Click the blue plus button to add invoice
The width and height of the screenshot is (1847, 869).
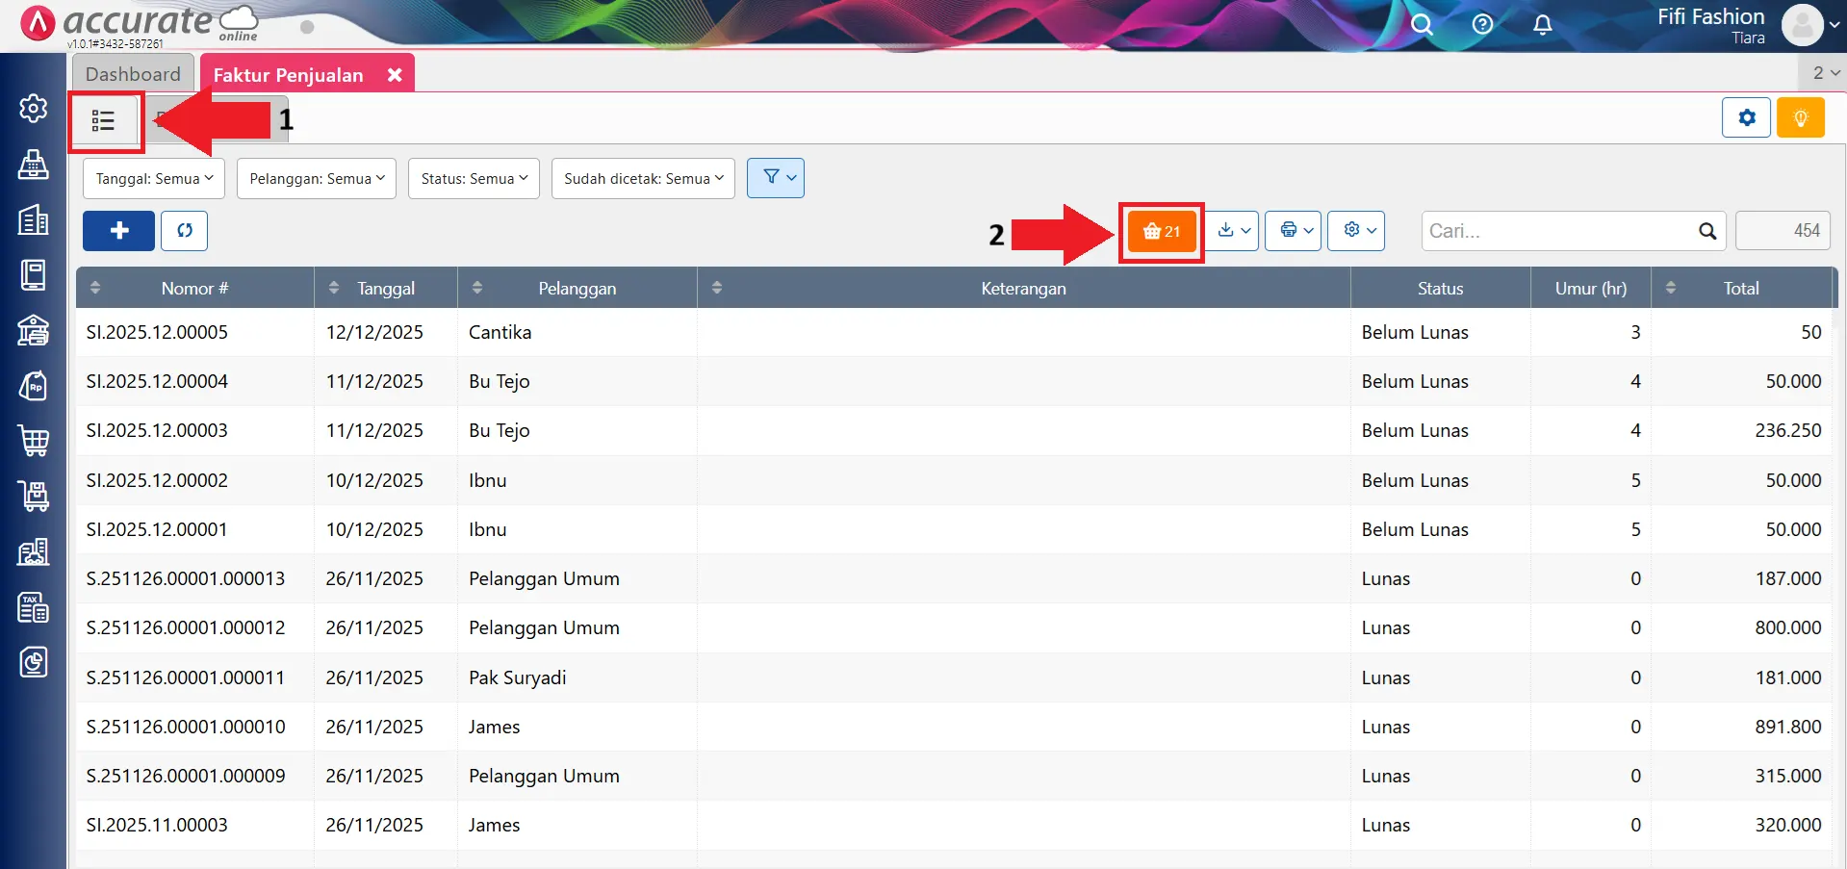click(118, 231)
